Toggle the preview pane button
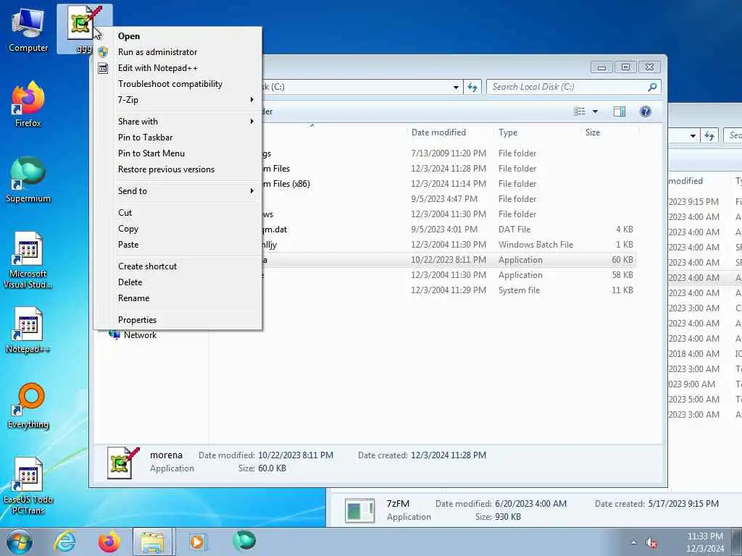Viewport: 742px width, 556px height. (620, 111)
